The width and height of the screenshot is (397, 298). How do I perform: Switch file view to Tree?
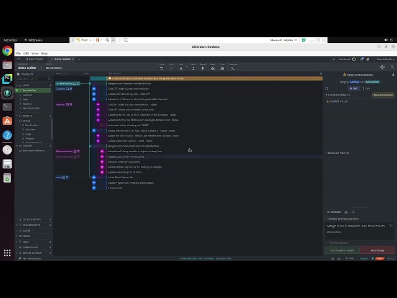click(365, 88)
